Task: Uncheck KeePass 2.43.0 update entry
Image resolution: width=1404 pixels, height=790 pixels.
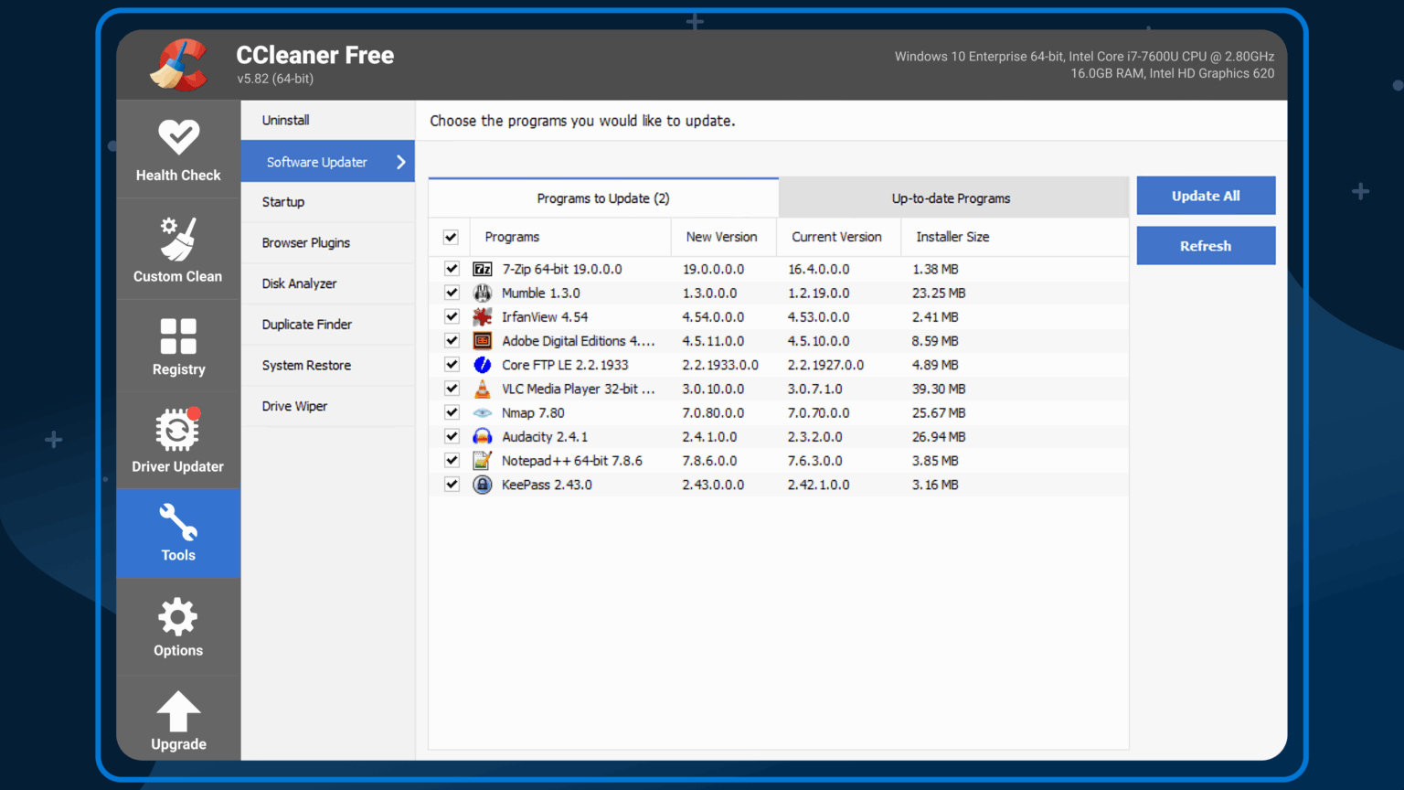Action: click(451, 485)
